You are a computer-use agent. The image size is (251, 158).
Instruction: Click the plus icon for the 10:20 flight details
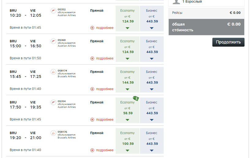point(92,28)
